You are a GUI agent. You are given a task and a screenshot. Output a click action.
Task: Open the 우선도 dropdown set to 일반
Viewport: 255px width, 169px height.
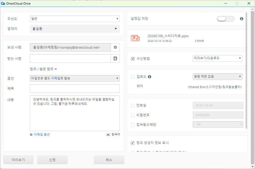pos(75,19)
